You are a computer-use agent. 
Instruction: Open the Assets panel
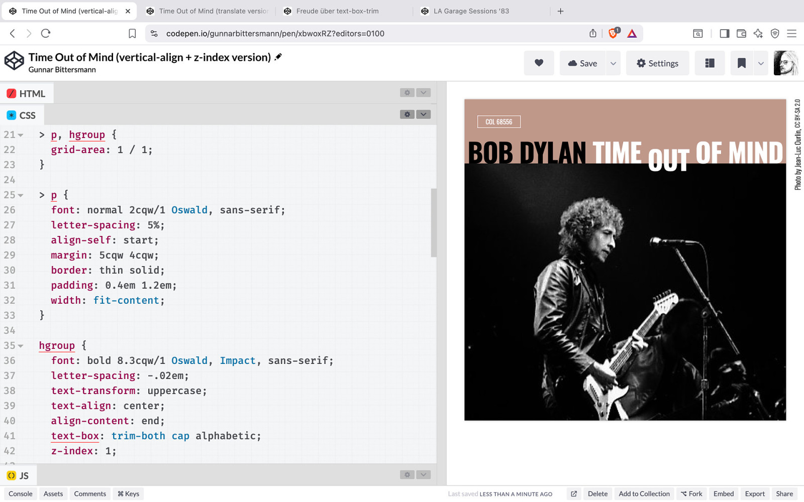[53, 493]
